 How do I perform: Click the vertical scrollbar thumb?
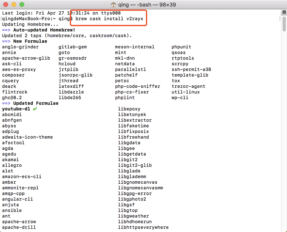(284, 24)
